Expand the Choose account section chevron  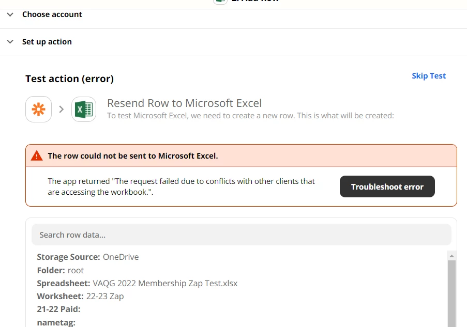[x=10, y=14]
